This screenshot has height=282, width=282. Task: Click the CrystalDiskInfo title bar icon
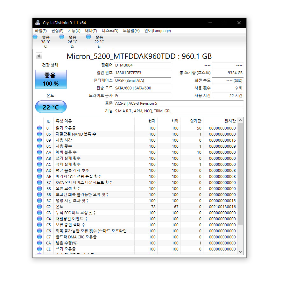coord(38,23)
